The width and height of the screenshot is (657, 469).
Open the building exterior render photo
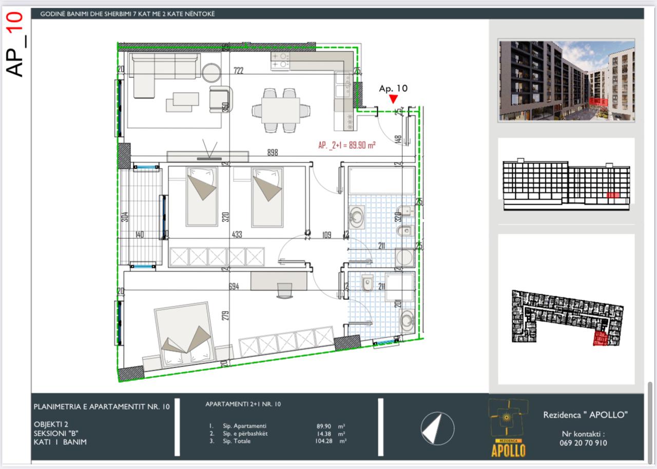566,81
